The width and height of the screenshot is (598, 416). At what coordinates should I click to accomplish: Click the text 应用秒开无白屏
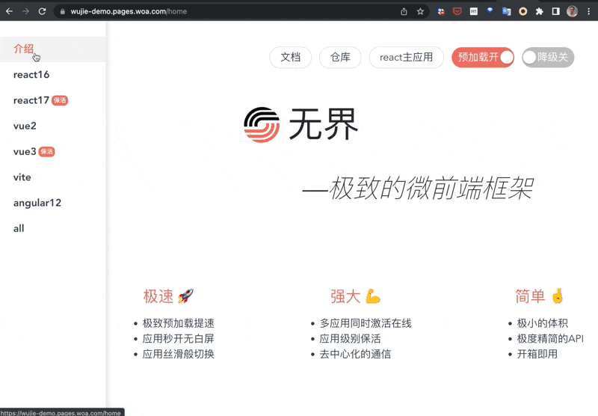(178, 338)
